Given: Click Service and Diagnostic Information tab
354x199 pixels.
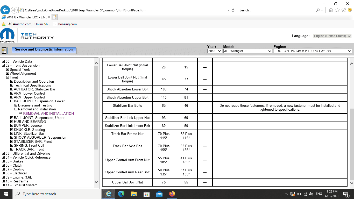Looking at the screenshot, I should 44,50.
